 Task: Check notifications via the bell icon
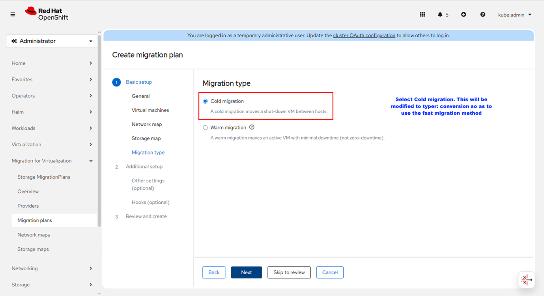click(x=441, y=14)
